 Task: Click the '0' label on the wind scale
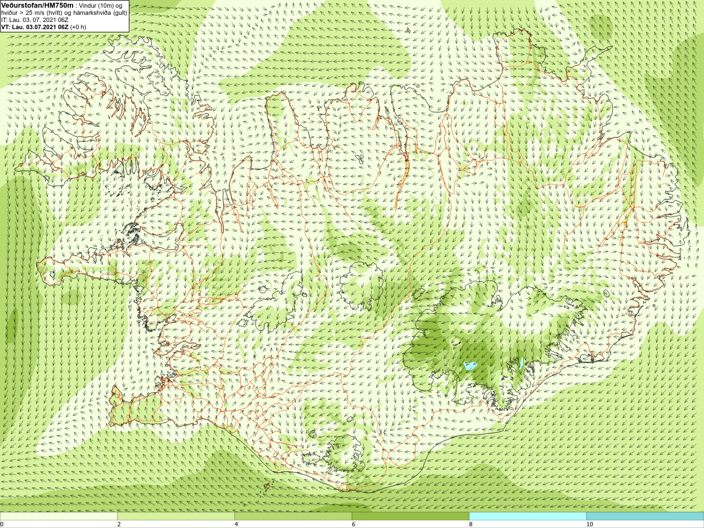[x=2, y=524]
